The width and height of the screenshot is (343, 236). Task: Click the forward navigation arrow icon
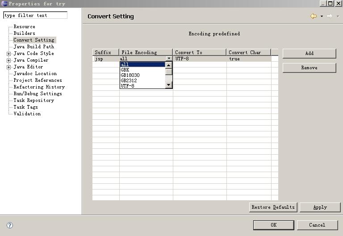[x=329, y=16]
